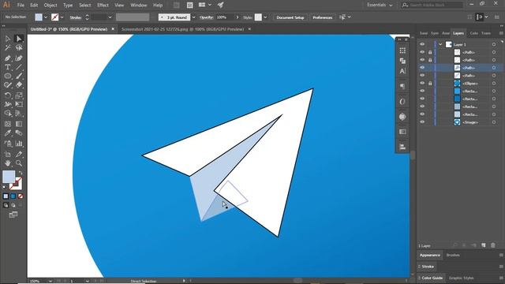Select the Rotate tool

[8, 95]
